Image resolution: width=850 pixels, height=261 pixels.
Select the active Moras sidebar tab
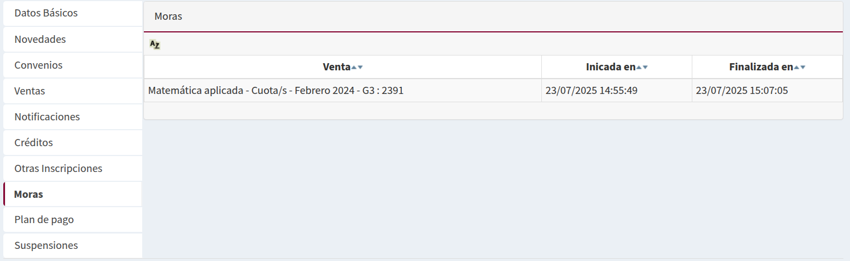coord(29,195)
